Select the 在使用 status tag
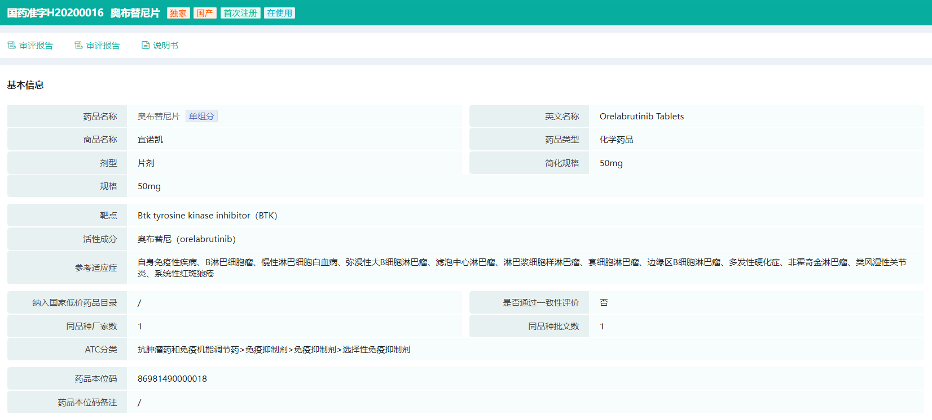 coord(279,13)
